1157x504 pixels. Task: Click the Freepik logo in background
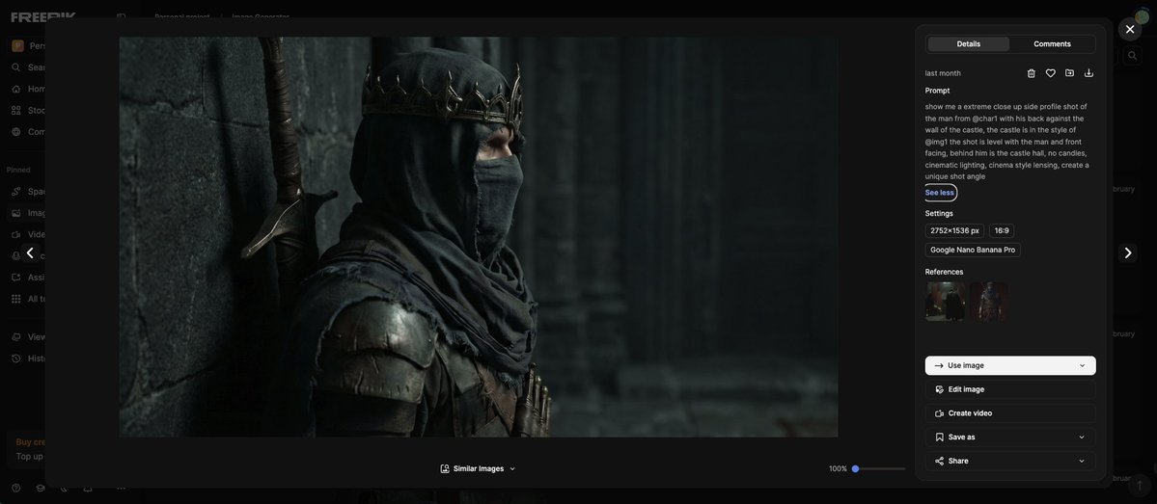[x=42, y=16]
